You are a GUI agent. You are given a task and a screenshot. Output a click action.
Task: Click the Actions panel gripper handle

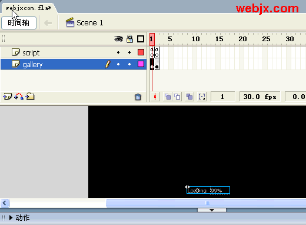4,218
